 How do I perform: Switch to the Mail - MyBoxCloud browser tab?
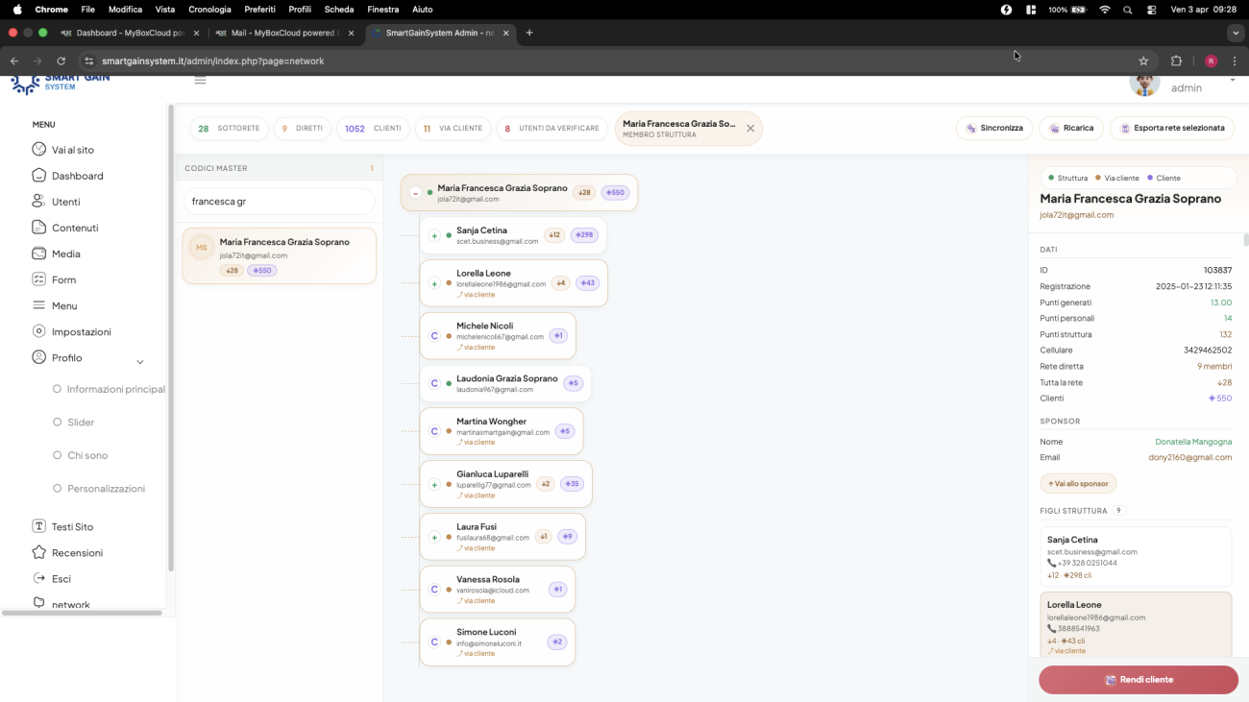283,33
